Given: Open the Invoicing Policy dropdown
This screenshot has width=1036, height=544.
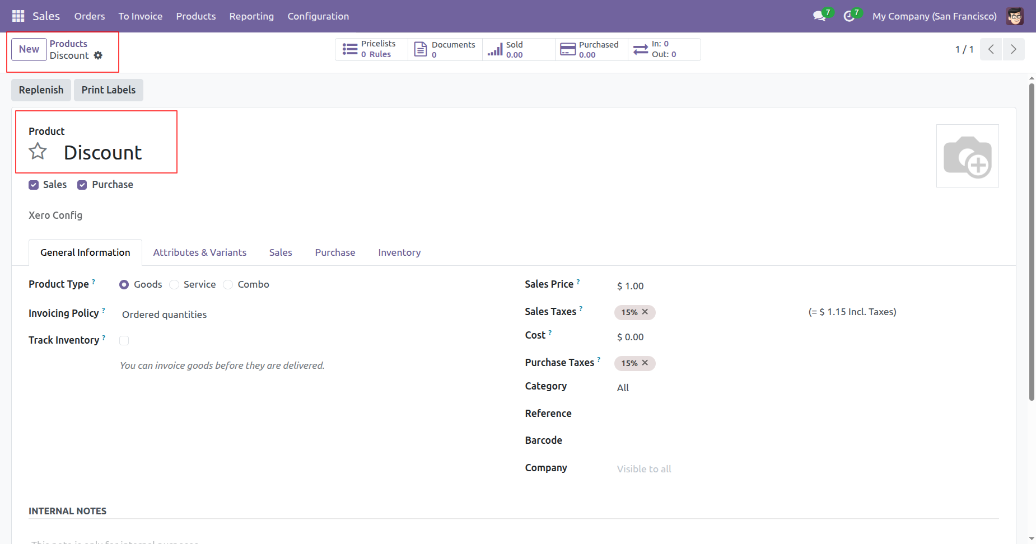Looking at the screenshot, I should point(224,315).
